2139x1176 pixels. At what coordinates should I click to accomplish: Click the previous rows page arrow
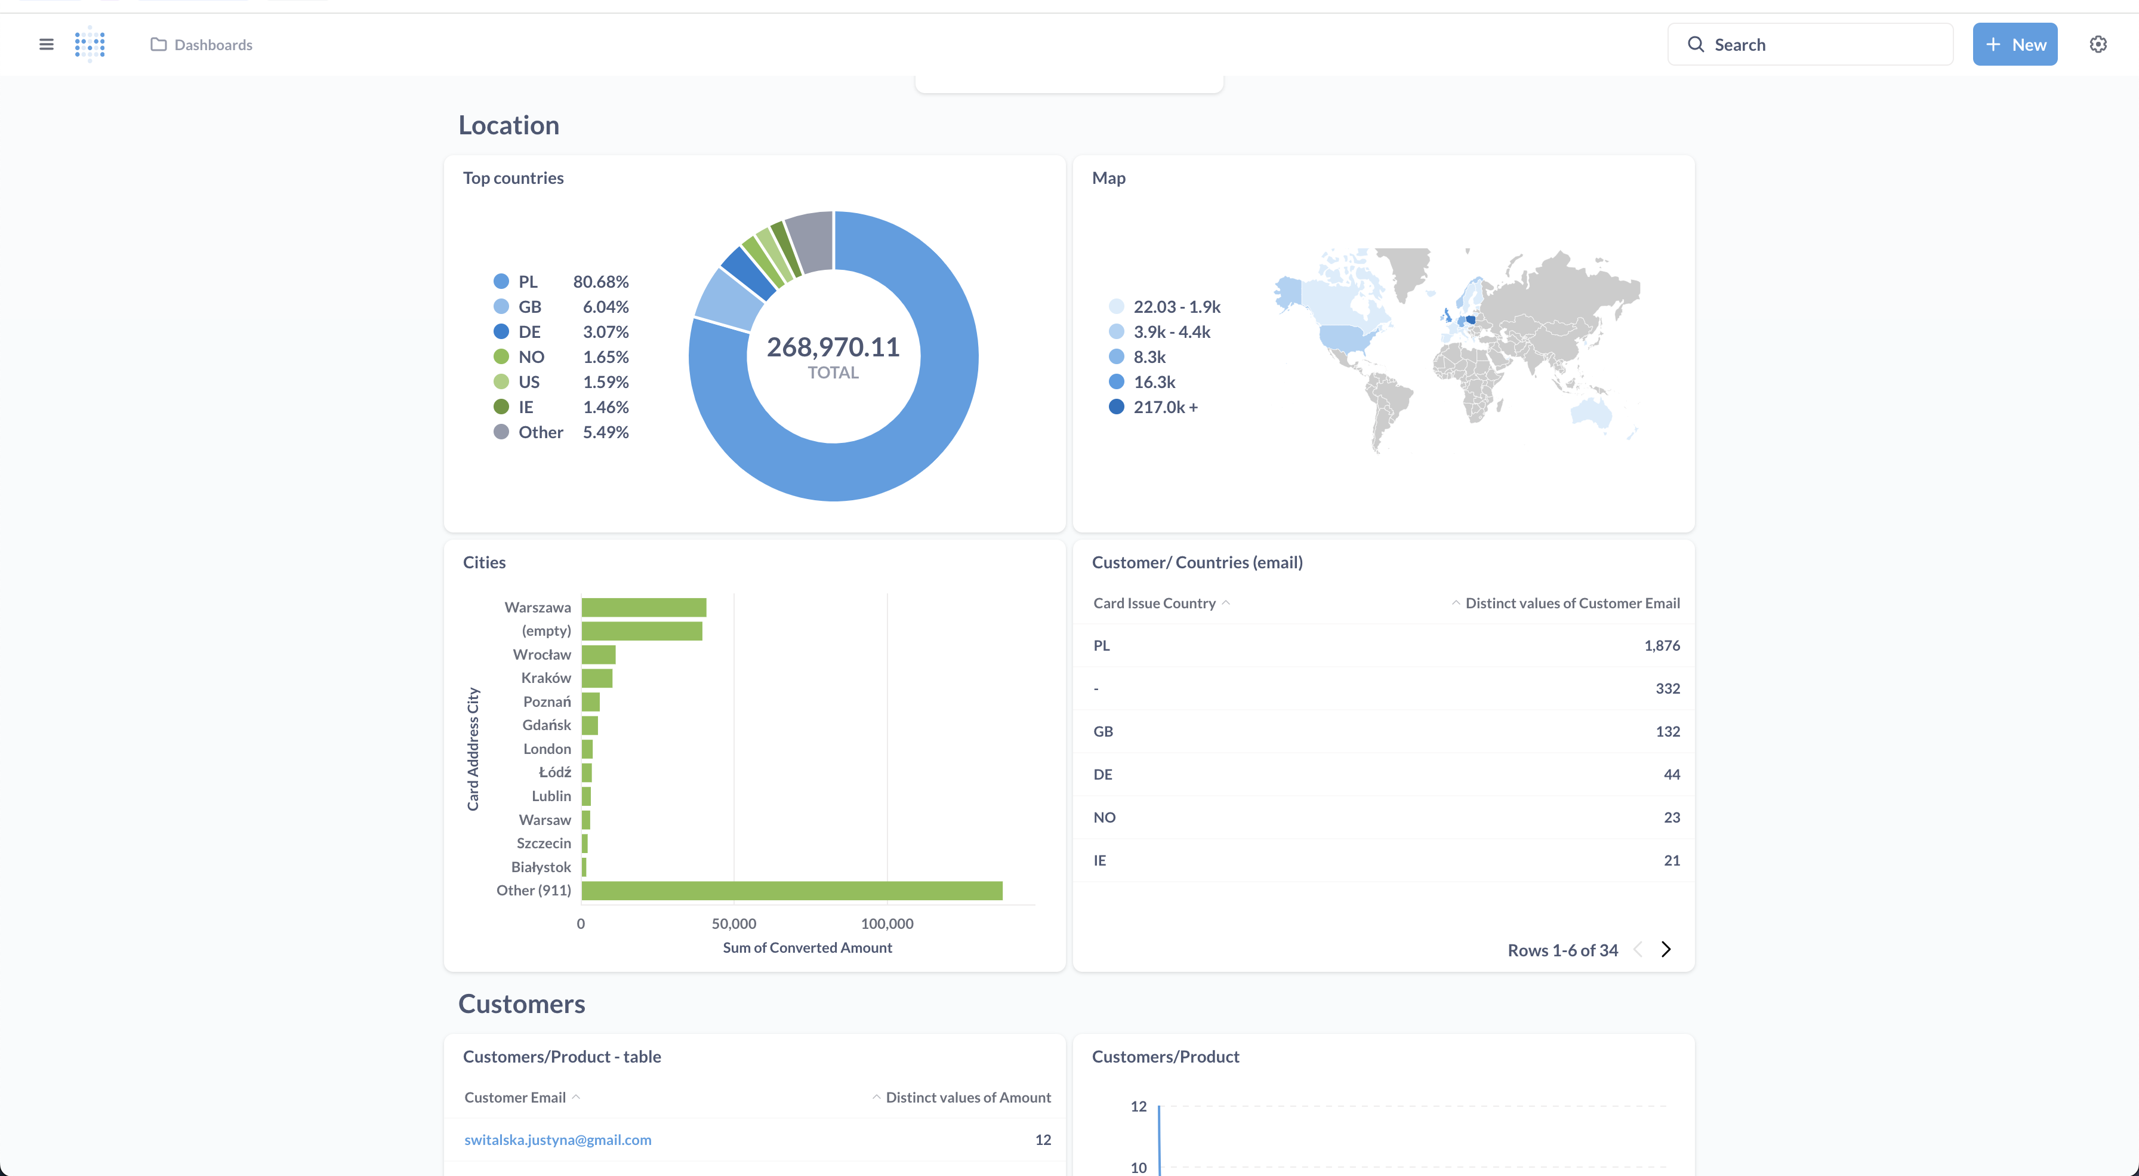tap(1638, 949)
